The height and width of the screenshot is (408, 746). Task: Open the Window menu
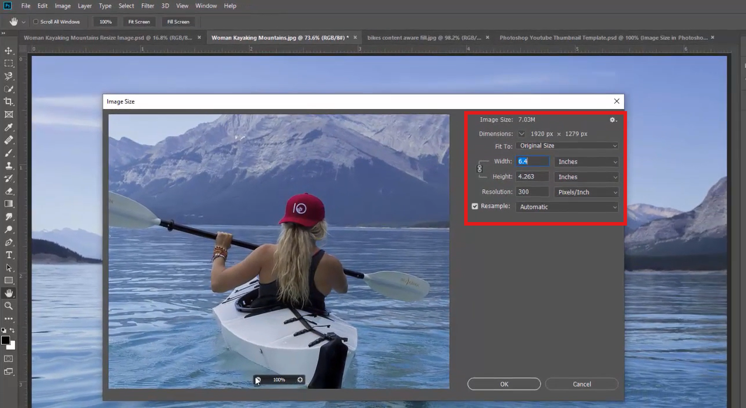206,6
